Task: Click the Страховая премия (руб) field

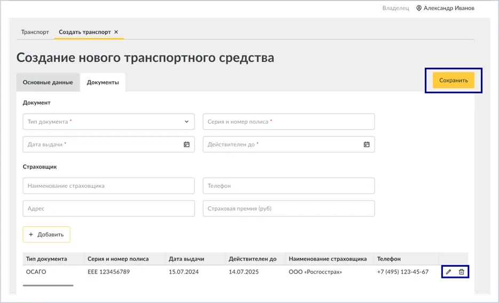Action: click(x=289, y=209)
